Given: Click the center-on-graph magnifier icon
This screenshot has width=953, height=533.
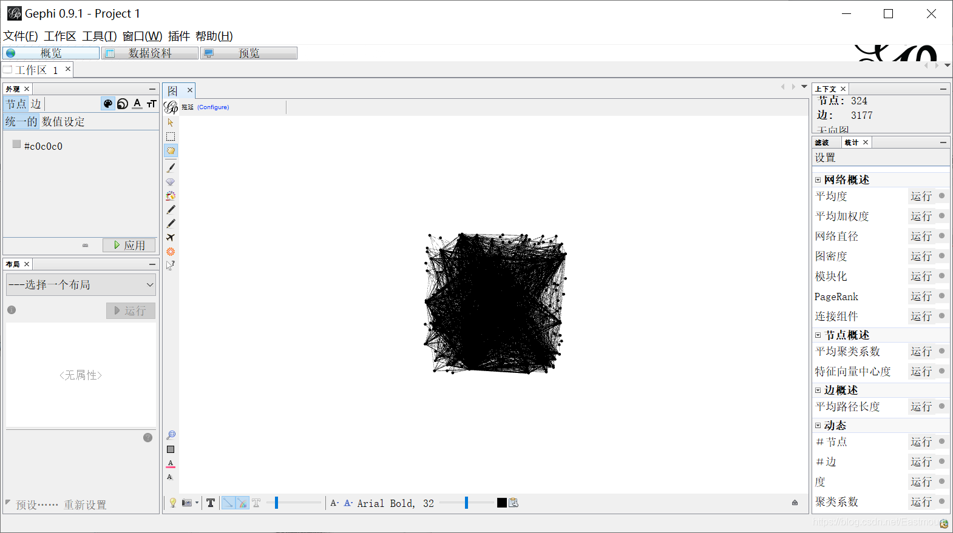Looking at the screenshot, I should coord(171,435).
